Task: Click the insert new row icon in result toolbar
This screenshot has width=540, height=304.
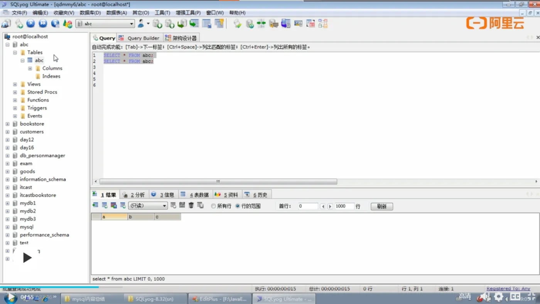Action: (173, 206)
